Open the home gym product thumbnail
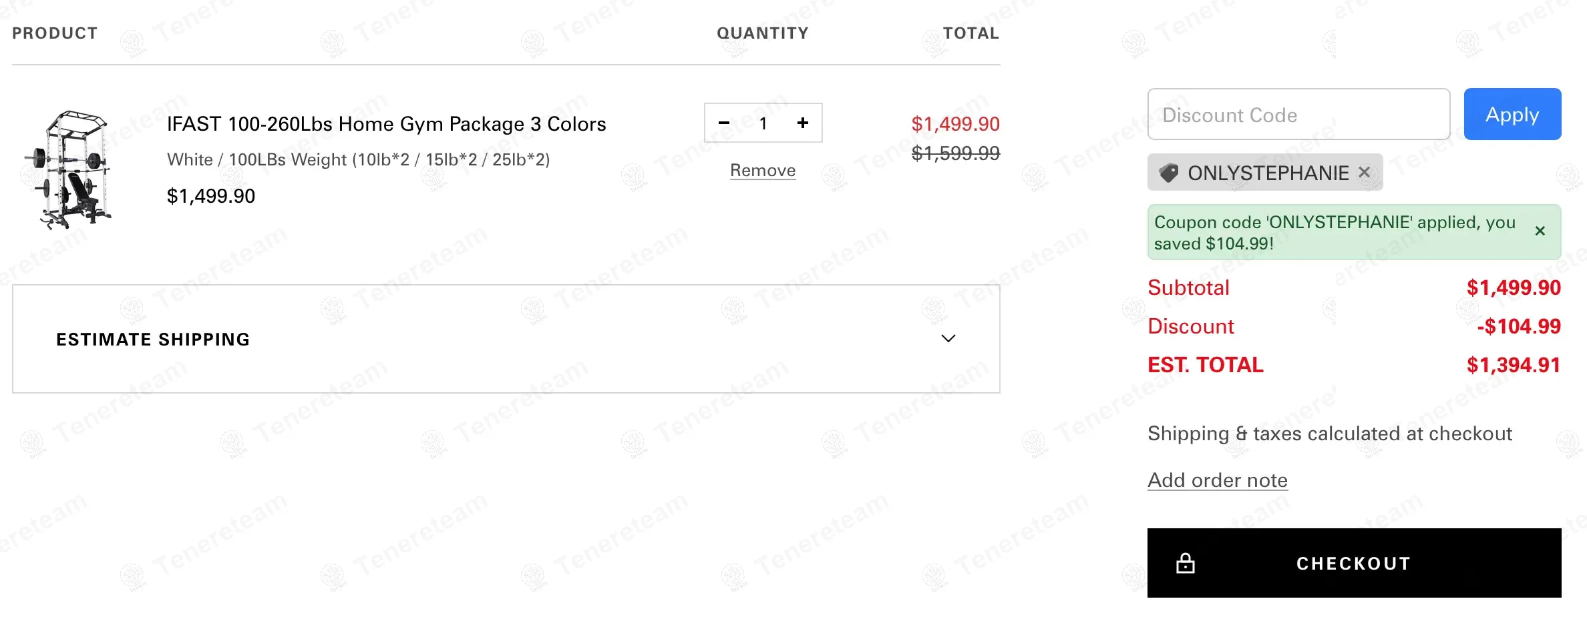The image size is (1587, 623). (x=68, y=170)
